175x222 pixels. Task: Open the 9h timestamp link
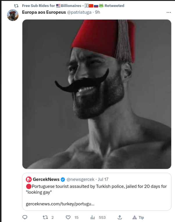[x=97, y=12]
